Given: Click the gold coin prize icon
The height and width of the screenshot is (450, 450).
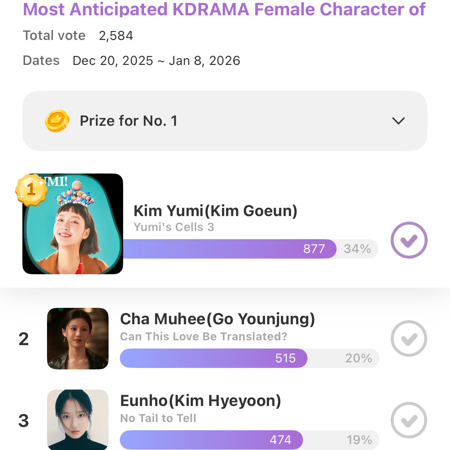Looking at the screenshot, I should pyautogui.click(x=57, y=121).
